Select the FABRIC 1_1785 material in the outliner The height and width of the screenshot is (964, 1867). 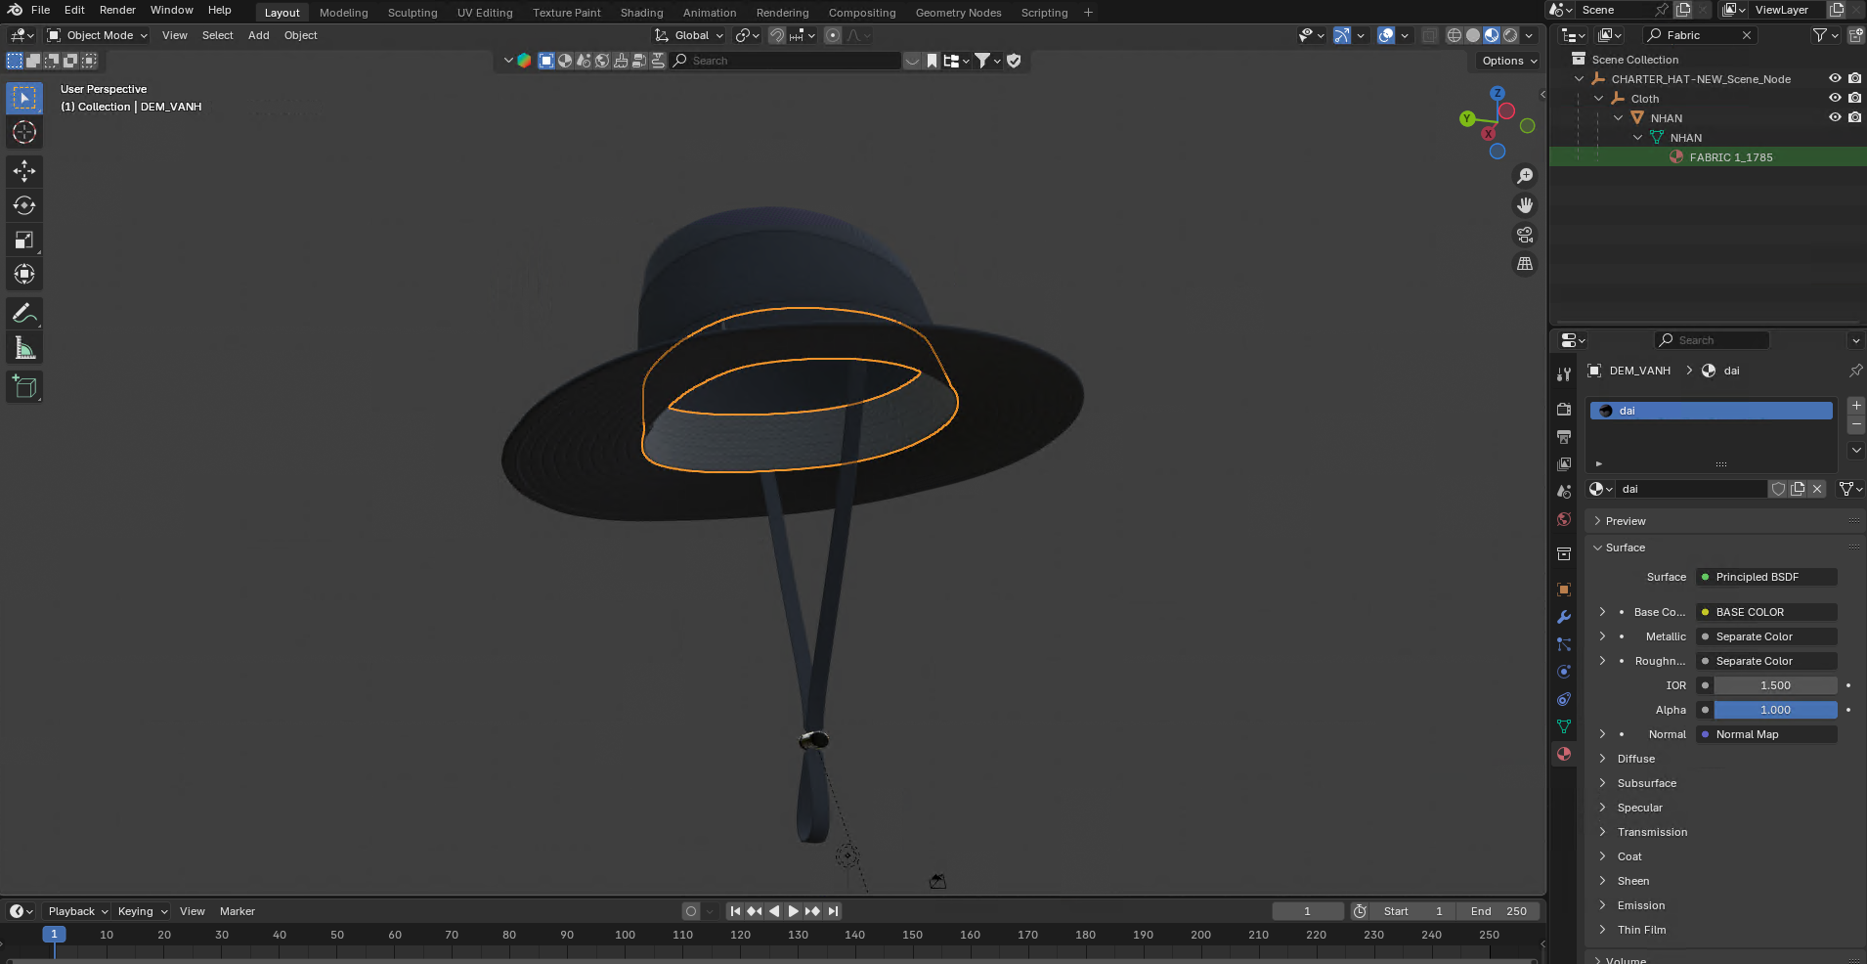point(1730,156)
